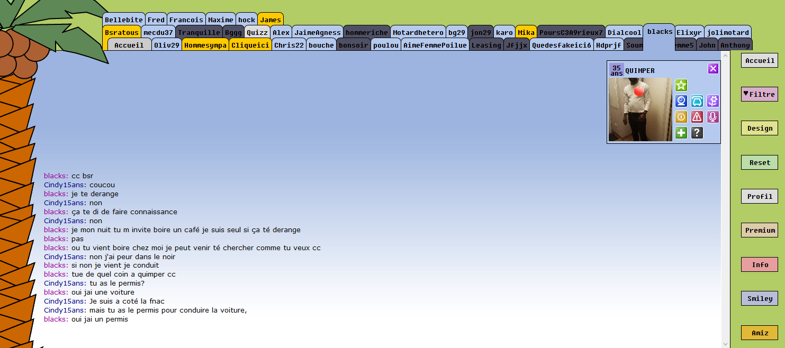The width and height of the screenshot is (785, 348).
Task: Click the pink microphone icon in profile card
Action: tap(713, 117)
